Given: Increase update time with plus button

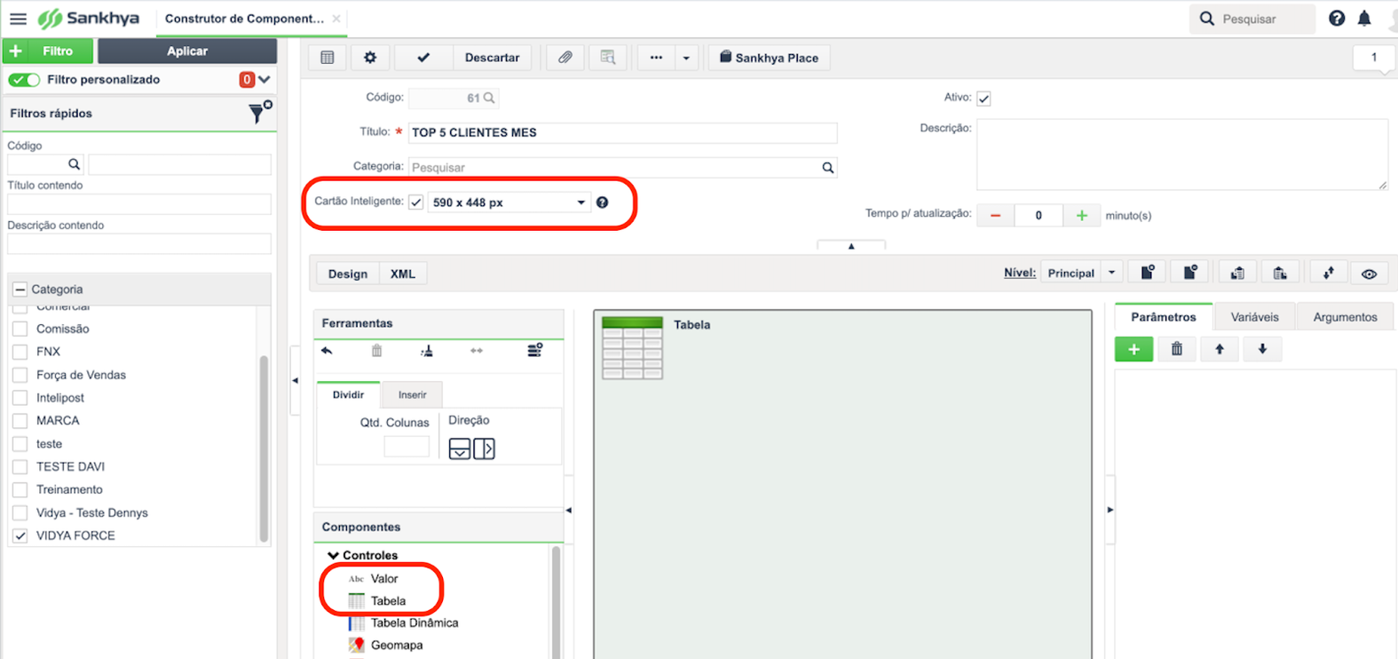Looking at the screenshot, I should 1081,216.
